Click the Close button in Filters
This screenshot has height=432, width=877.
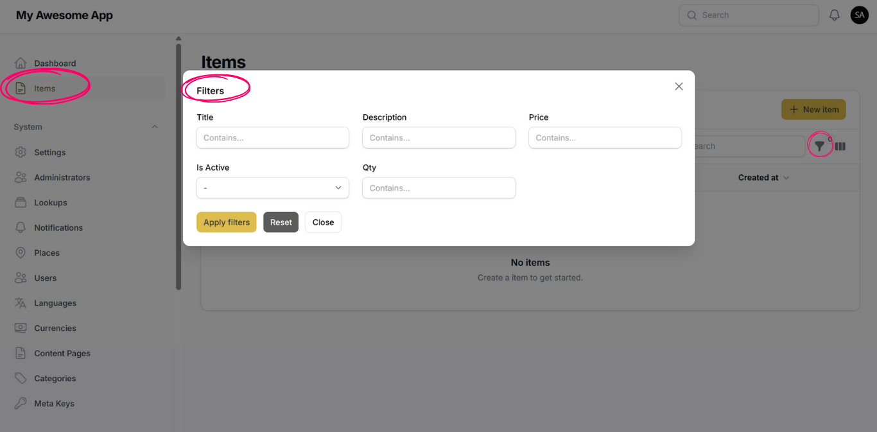pos(323,222)
